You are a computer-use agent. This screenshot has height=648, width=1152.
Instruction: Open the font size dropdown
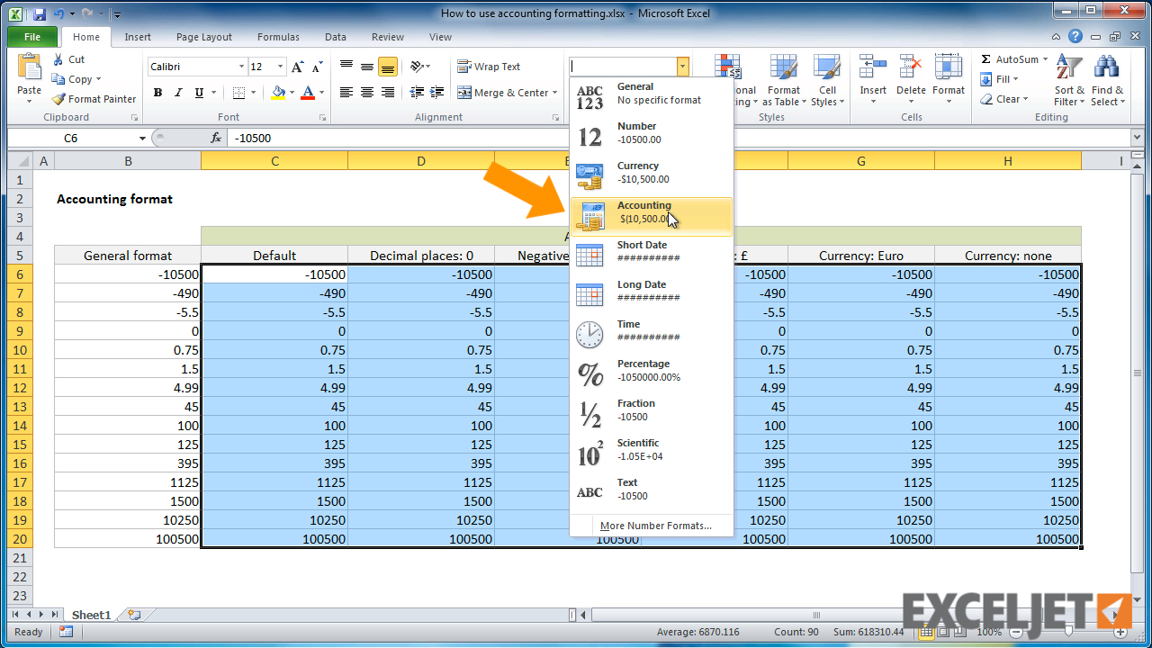coord(279,66)
